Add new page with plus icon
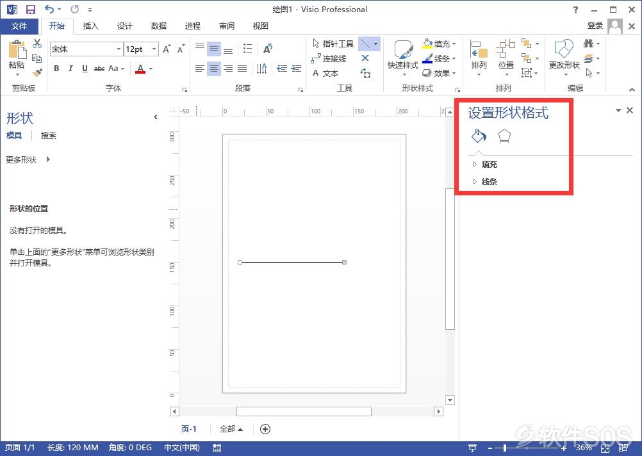The height and width of the screenshot is (456, 642). click(x=265, y=429)
